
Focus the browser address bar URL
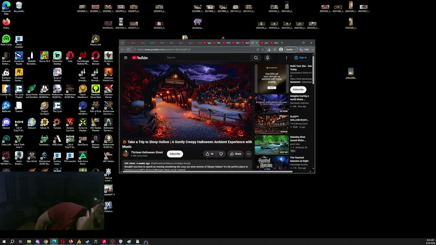pos(164,50)
